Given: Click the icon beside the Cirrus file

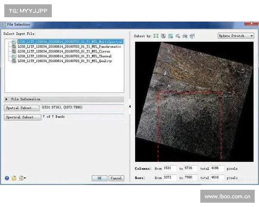Looking at the screenshot, I should pyautogui.click(x=14, y=51).
